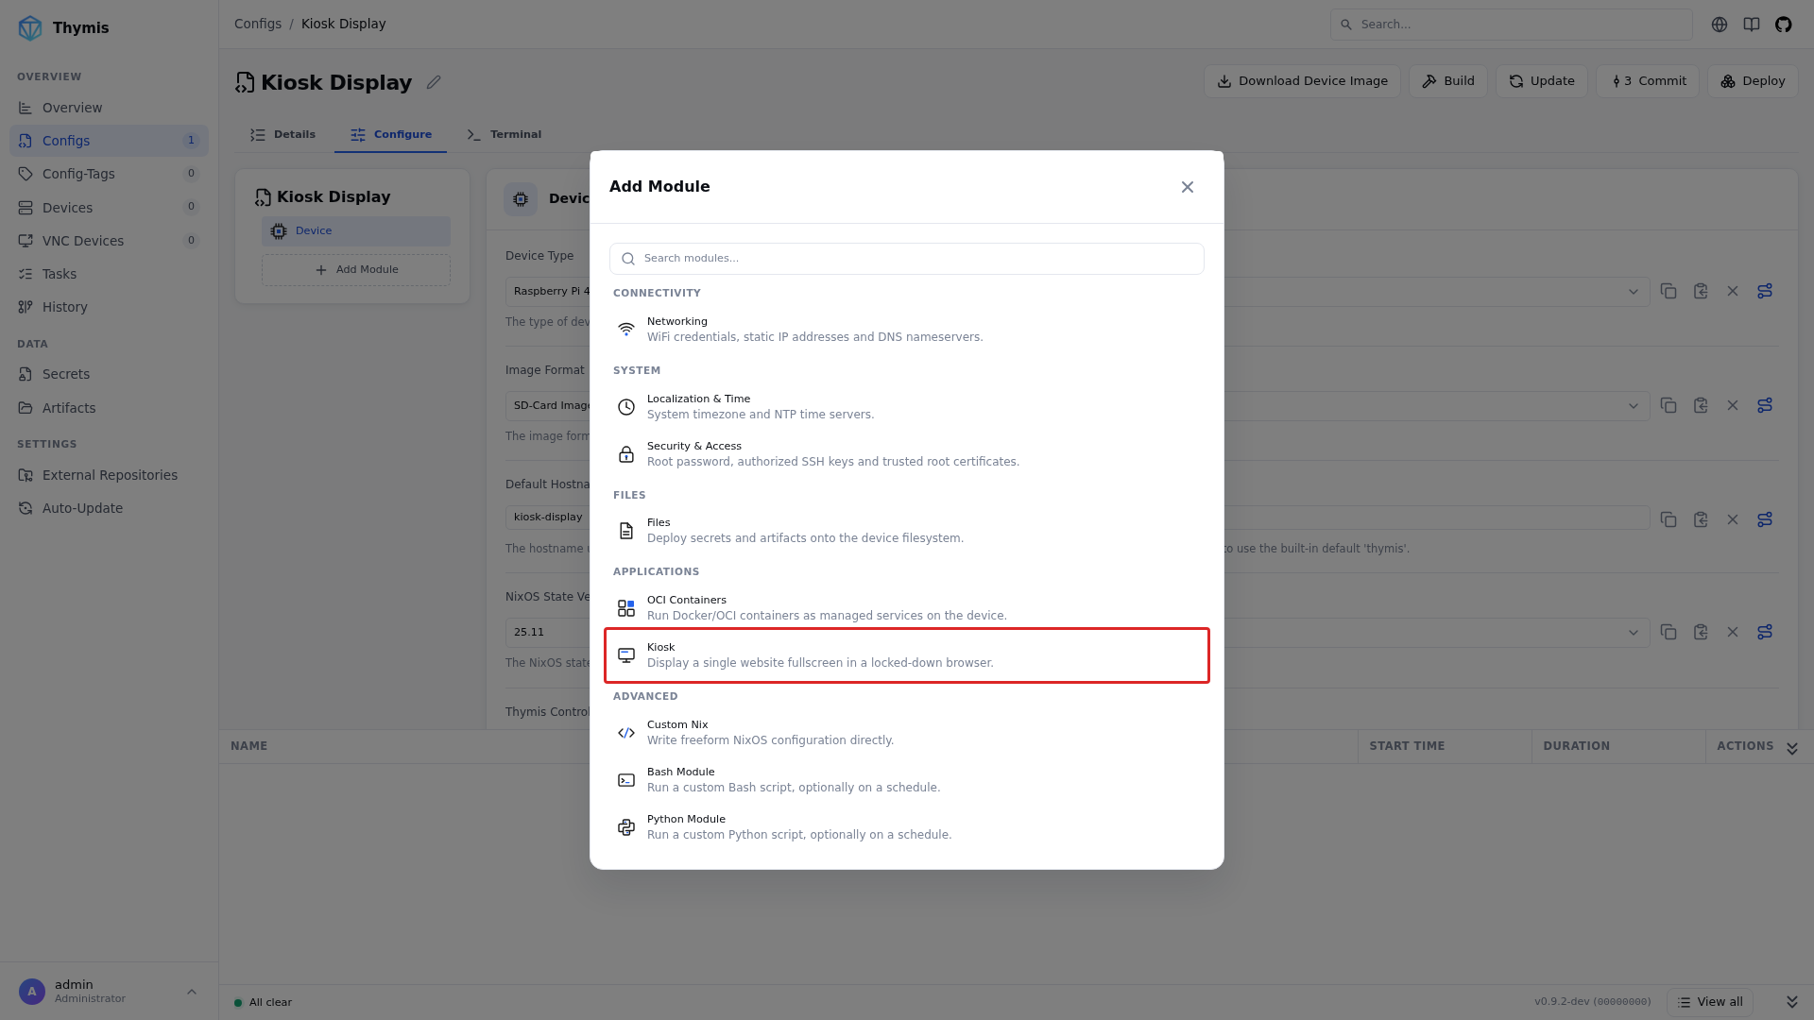Open Tasks in the sidebar
This screenshot has width=1814, height=1020.
click(109, 274)
